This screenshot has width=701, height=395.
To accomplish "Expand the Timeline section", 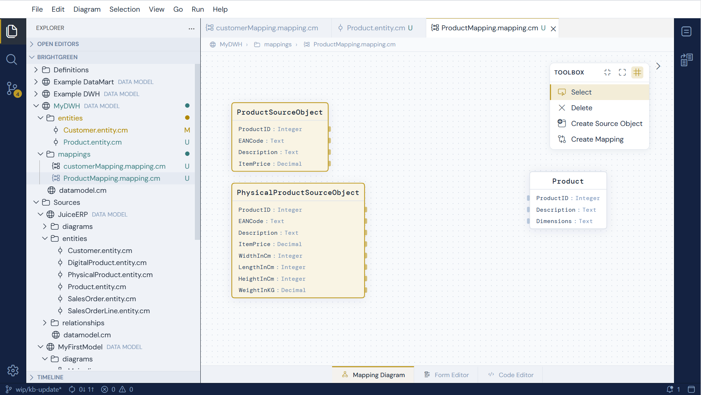I will coord(113,377).
